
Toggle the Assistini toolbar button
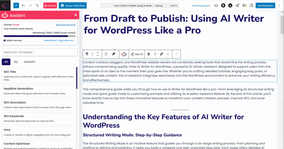pyautogui.click(x=50, y=6)
